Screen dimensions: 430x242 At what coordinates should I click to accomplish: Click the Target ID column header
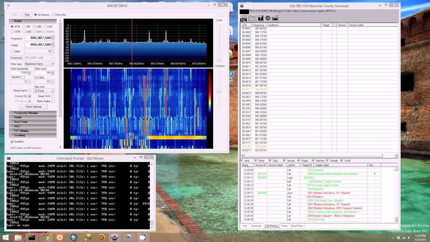(x=307, y=165)
